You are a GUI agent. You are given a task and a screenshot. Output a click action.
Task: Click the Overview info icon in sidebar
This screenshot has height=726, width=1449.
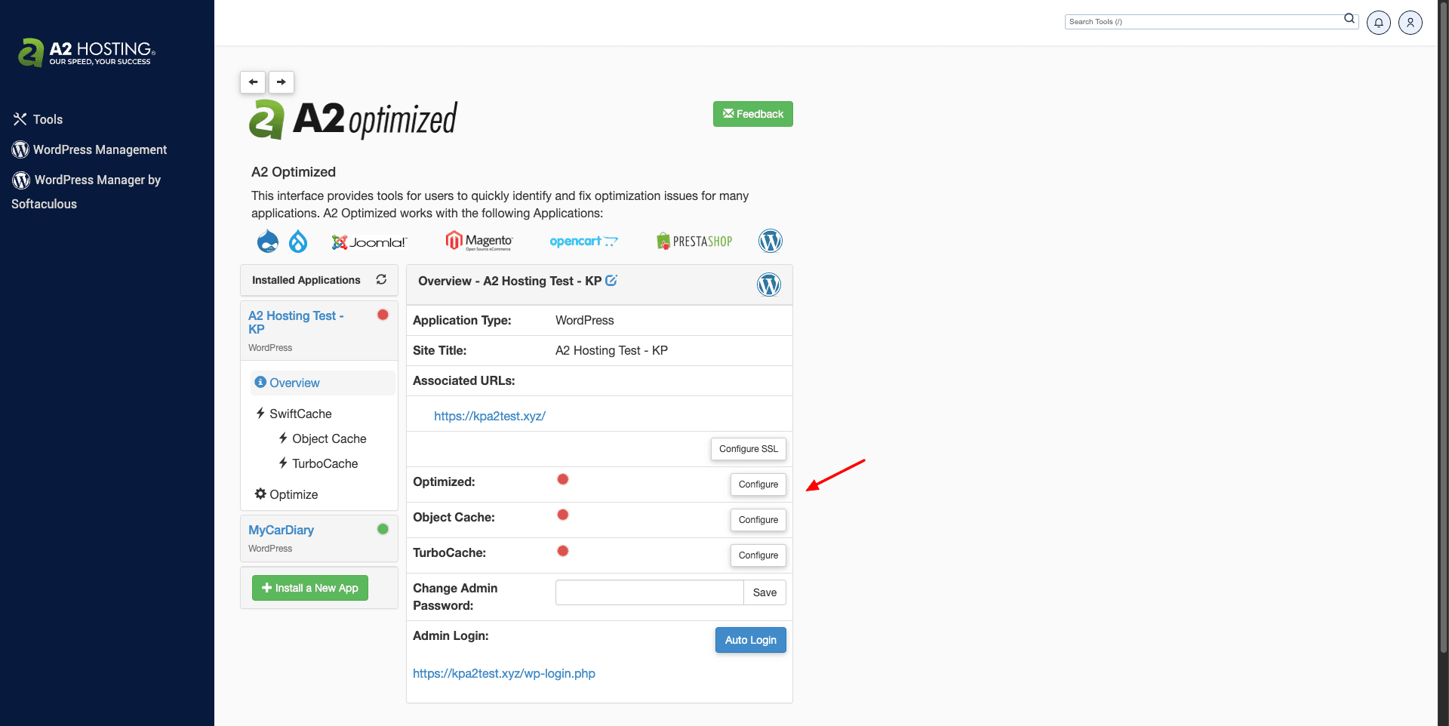260,382
